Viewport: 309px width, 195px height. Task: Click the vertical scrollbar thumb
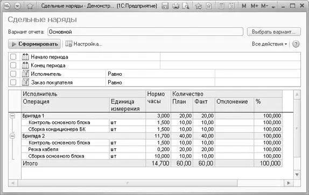click(x=297, y=128)
